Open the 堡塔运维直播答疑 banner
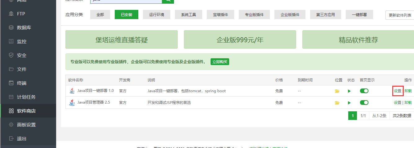 (x=122, y=39)
